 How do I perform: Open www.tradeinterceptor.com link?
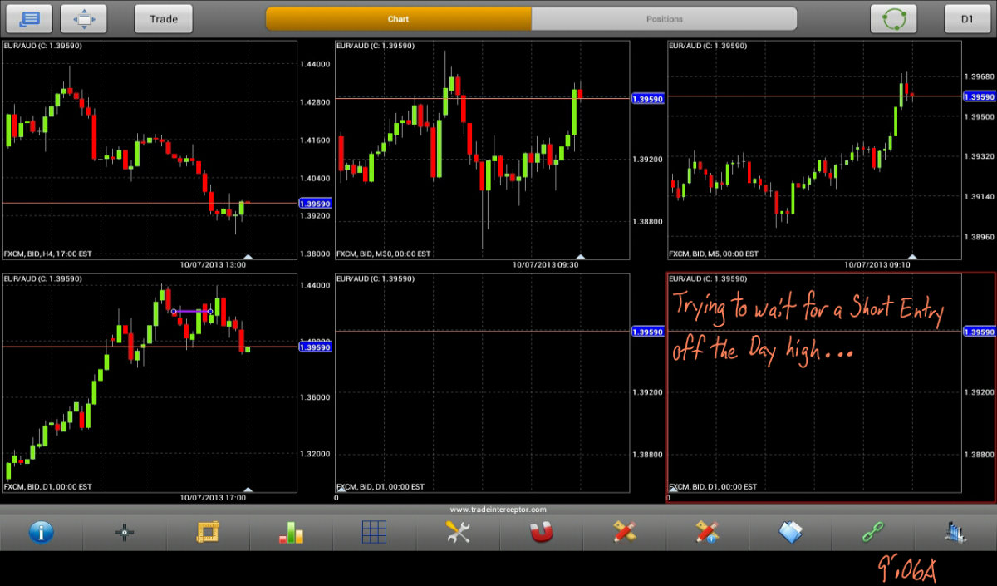(x=498, y=510)
